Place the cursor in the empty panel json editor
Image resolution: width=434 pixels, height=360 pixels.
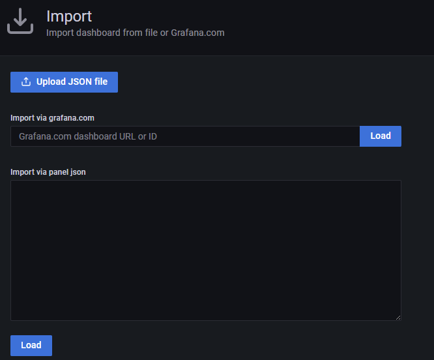[x=206, y=250]
